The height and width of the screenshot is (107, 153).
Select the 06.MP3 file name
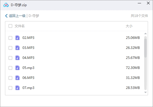click(28, 78)
